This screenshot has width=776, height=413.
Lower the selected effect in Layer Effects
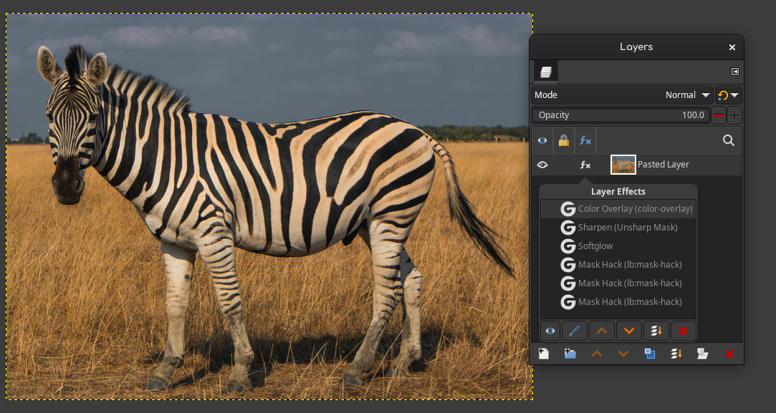pyautogui.click(x=629, y=331)
